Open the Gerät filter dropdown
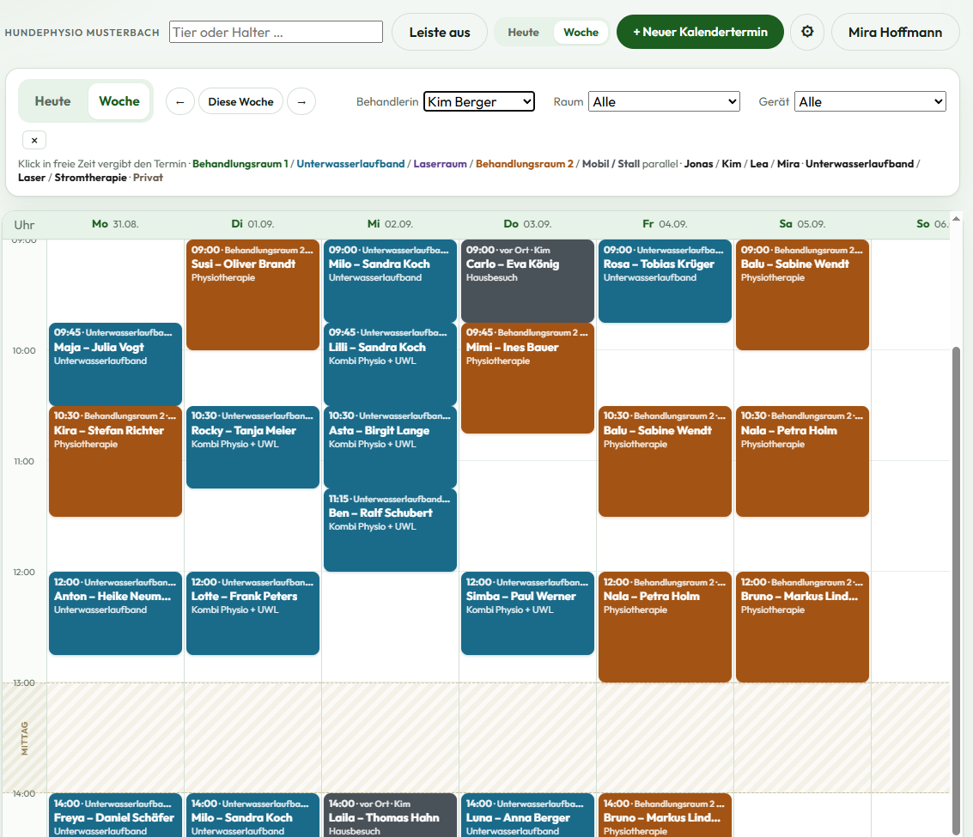This screenshot has width=973, height=837. [x=870, y=102]
